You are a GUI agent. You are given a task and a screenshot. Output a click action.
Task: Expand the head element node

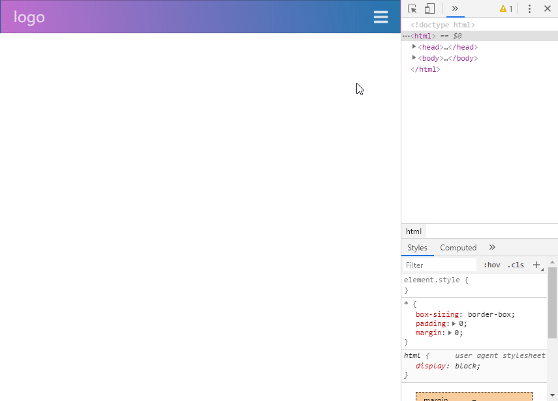point(414,46)
